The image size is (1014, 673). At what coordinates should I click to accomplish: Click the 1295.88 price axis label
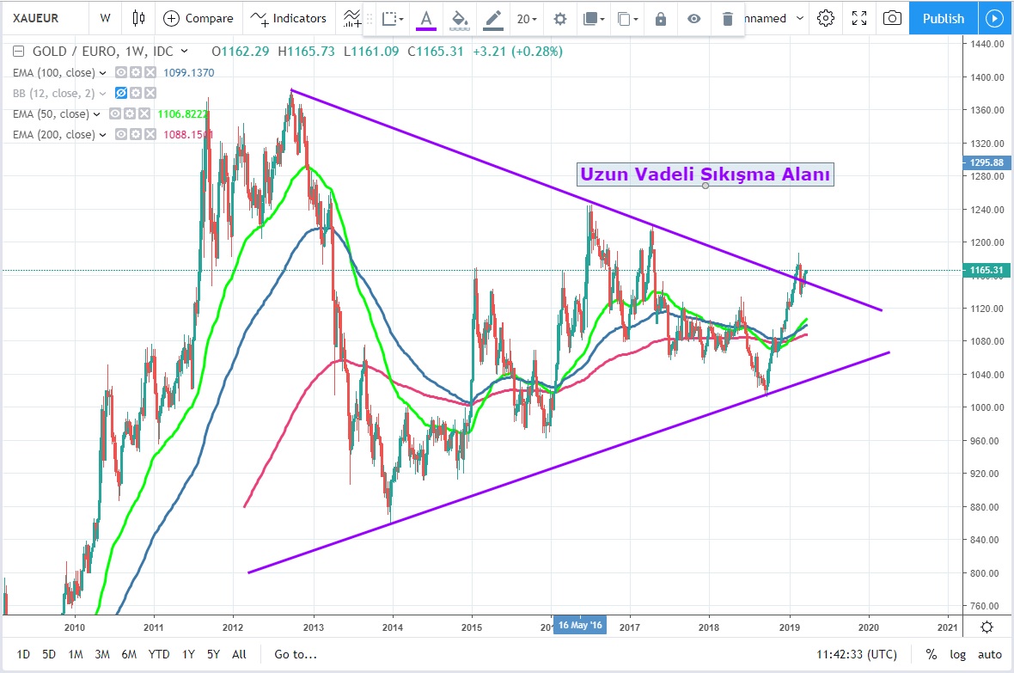click(x=987, y=162)
